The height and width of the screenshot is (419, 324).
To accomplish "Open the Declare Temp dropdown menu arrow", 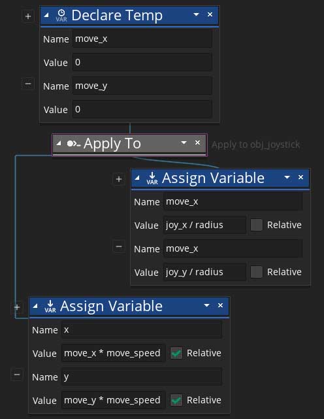I will [x=196, y=14].
